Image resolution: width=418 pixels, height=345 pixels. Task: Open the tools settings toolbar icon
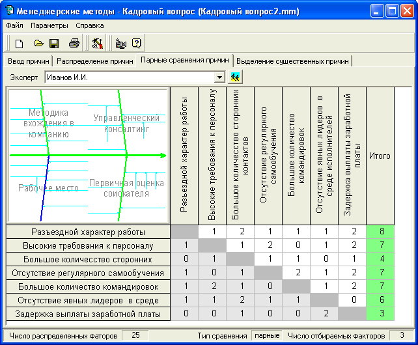point(98,44)
